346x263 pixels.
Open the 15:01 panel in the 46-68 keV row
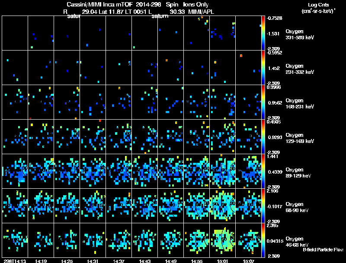click(x=223, y=240)
